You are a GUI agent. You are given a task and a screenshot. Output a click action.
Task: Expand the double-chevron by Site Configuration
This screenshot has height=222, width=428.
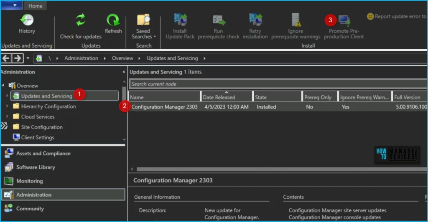[4, 126]
